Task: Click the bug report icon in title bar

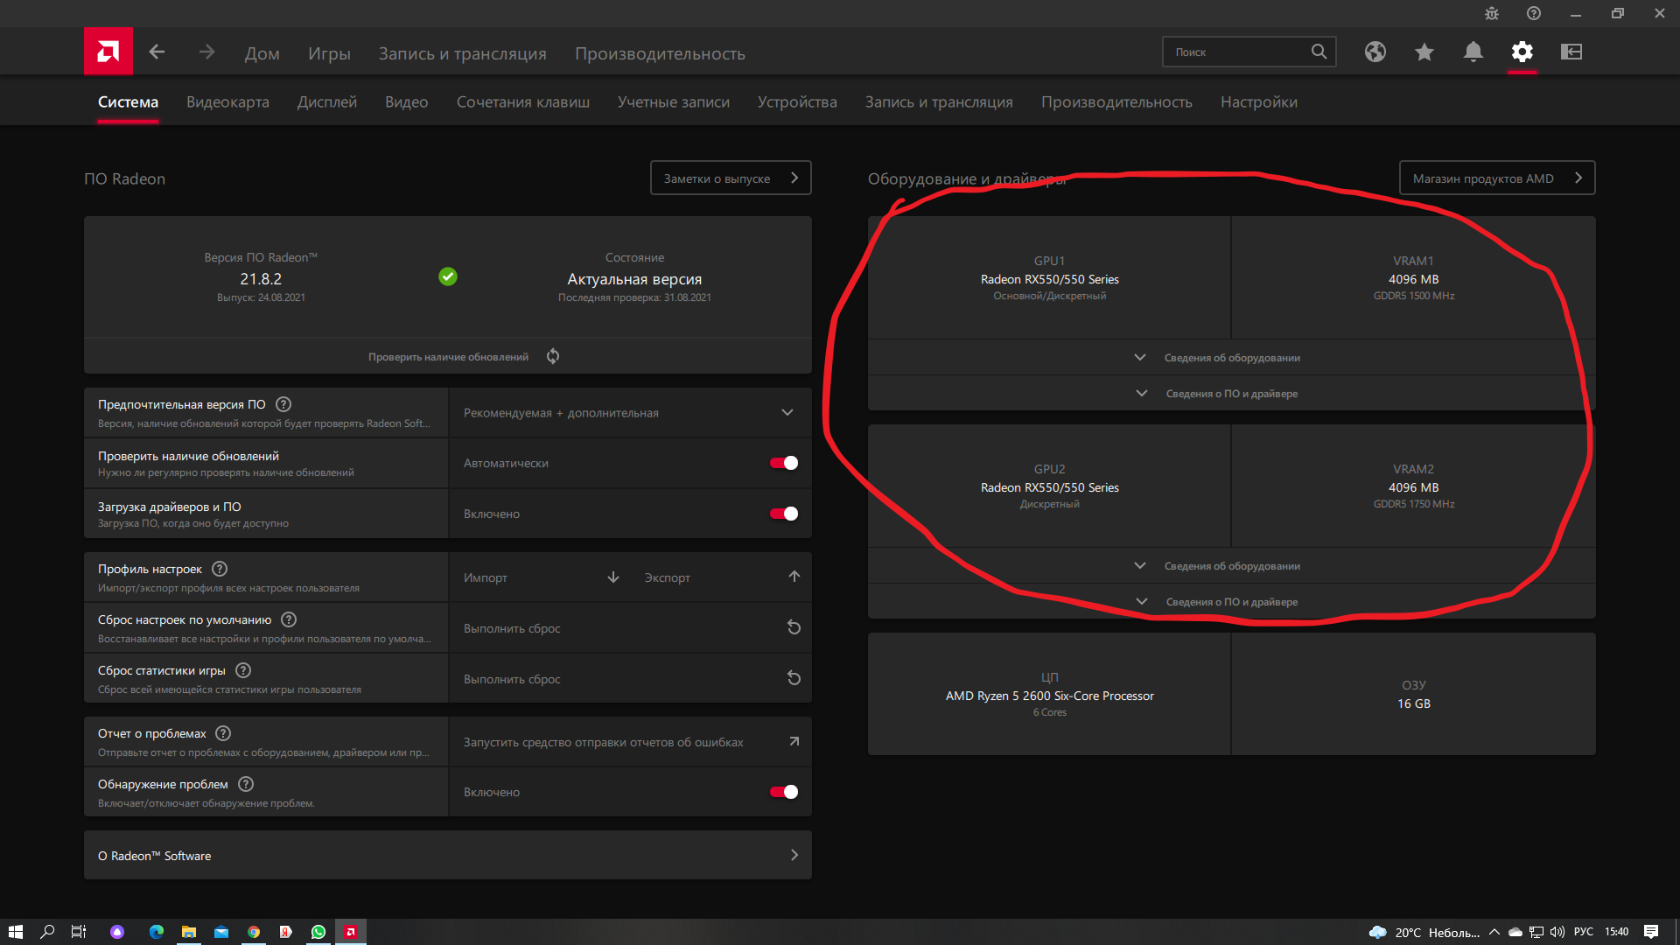Action: click(x=1492, y=13)
